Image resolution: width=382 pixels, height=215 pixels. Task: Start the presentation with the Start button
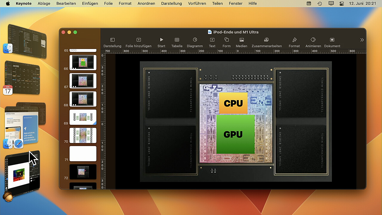click(161, 43)
